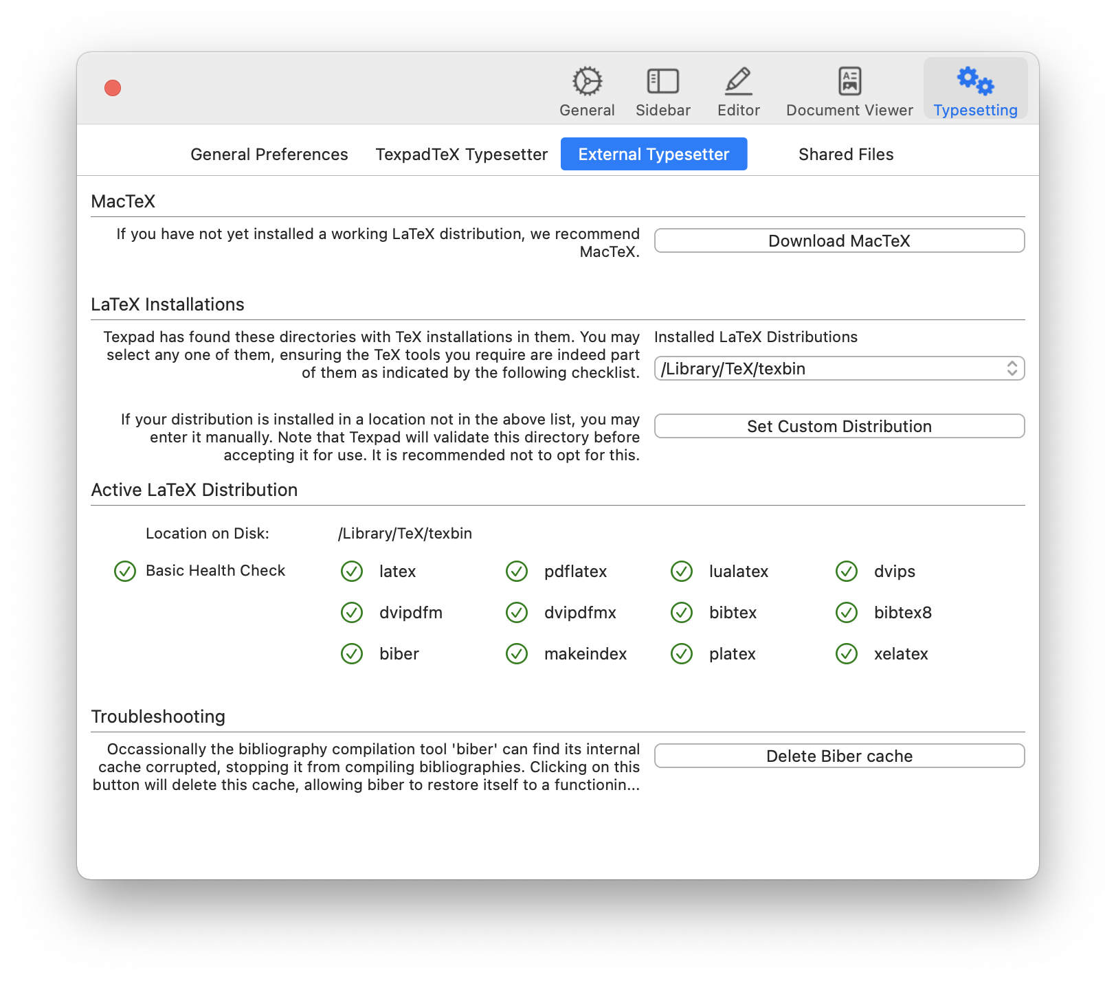
Task: Click the checkmark icon beside bibtex
Action: coord(682,612)
